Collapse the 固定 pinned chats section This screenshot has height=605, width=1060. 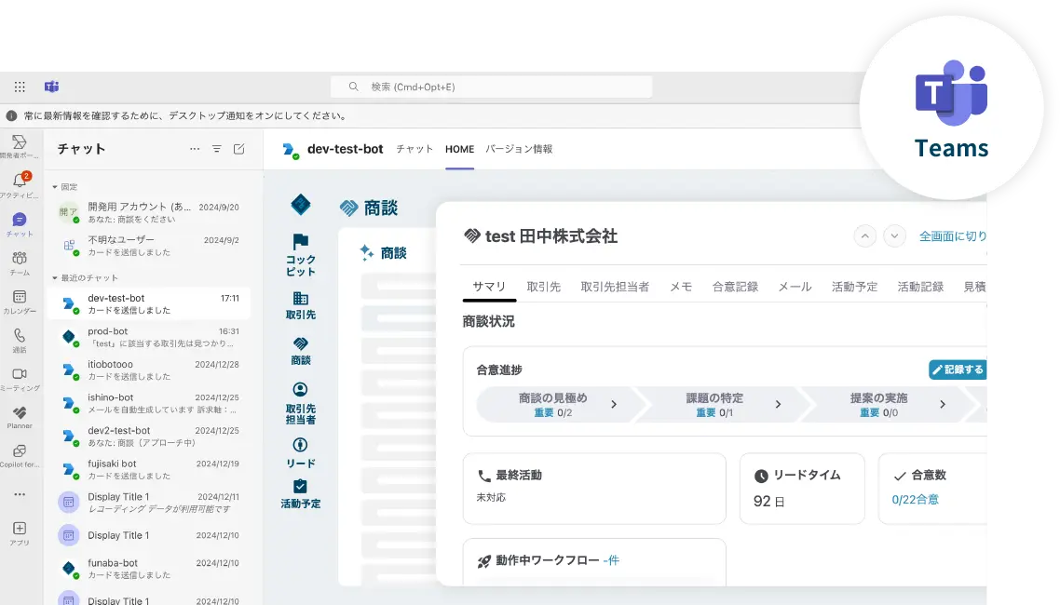click(55, 187)
